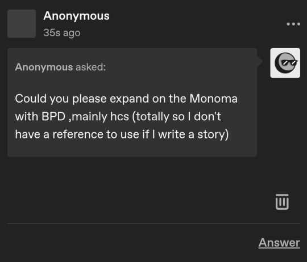Click the text "BPD" in the ask
This screenshot has height=262, width=307.
point(53,117)
